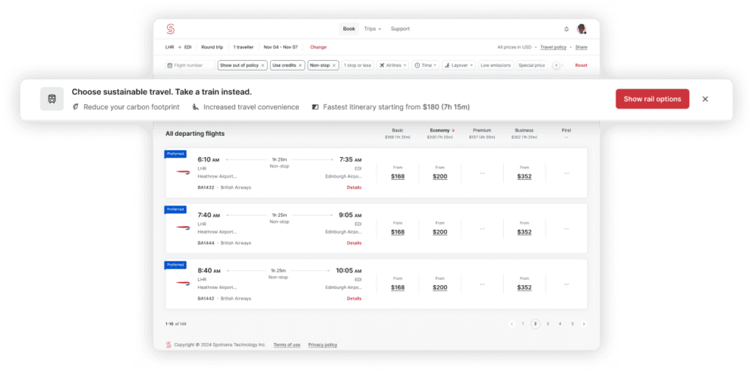The width and height of the screenshot is (753, 371).
Task: Go to previous results page arrow
Action: point(512,323)
